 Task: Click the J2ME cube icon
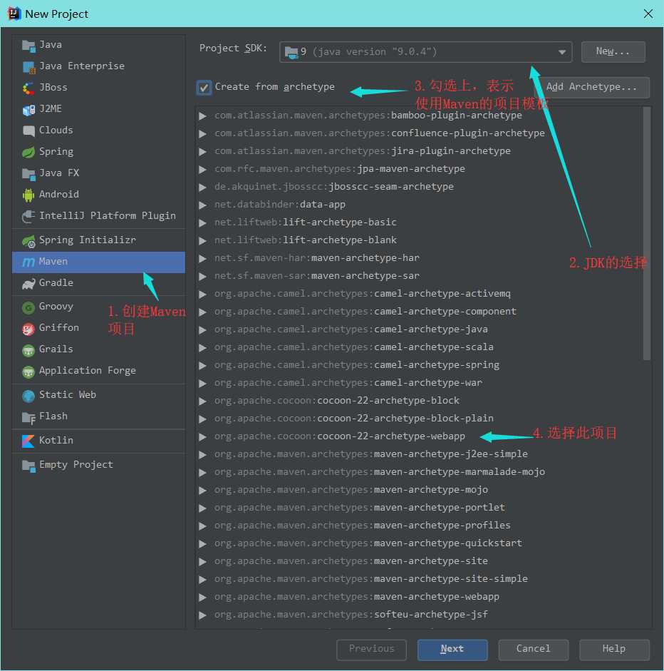coord(28,110)
